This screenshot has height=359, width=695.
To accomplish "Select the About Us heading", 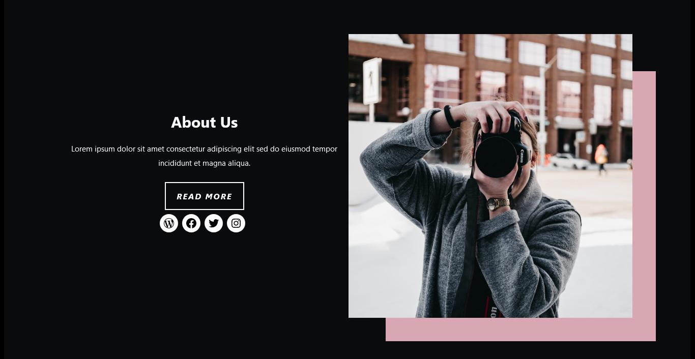I will (205, 122).
